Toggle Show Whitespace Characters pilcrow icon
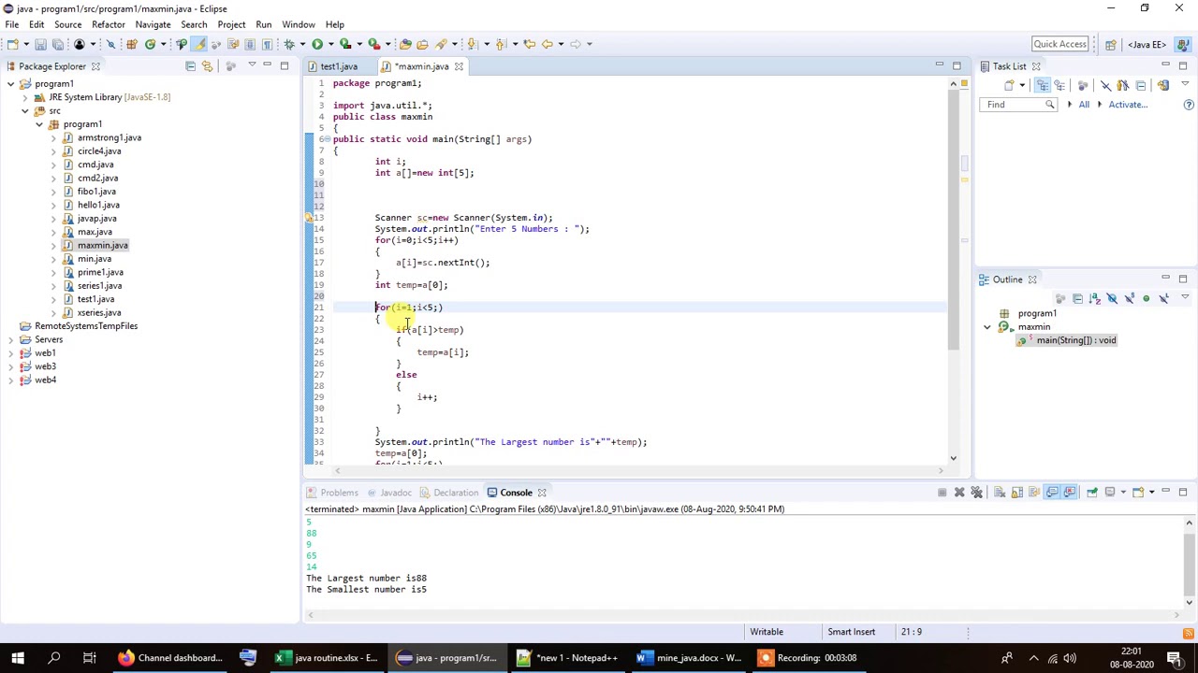The image size is (1198, 673). (x=267, y=44)
